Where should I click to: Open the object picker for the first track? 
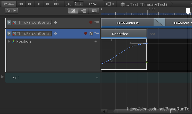pos(56,23)
